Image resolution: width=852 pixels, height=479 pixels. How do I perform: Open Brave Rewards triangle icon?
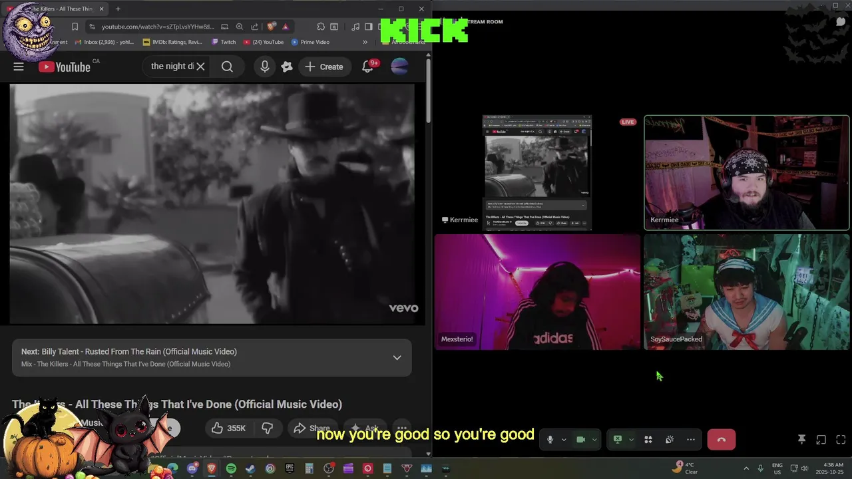[286, 27]
